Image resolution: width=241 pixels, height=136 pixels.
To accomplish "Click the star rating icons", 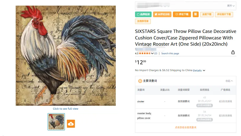I will [x=145, y=53].
